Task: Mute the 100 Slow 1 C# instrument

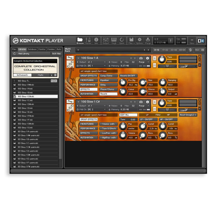Action: tap(155, 109)
